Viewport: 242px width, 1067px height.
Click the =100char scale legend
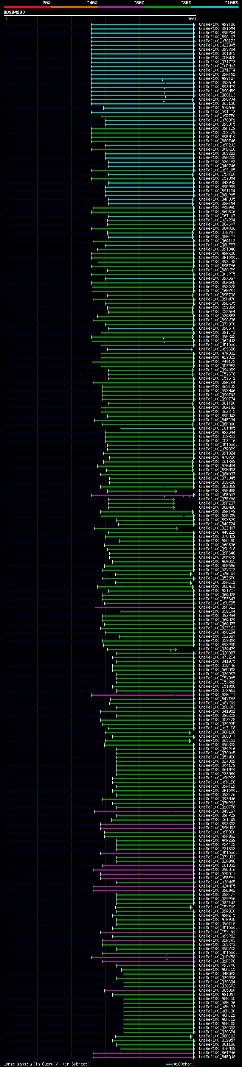coord(179,1064)
